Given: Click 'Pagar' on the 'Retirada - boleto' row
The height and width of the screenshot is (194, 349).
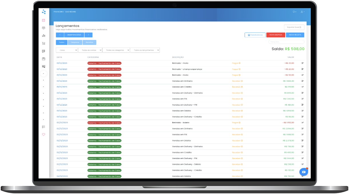Looking at the screenshot, I should [236, 123].
